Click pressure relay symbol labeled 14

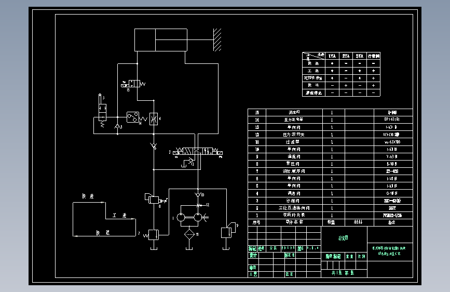pos(133,117)
